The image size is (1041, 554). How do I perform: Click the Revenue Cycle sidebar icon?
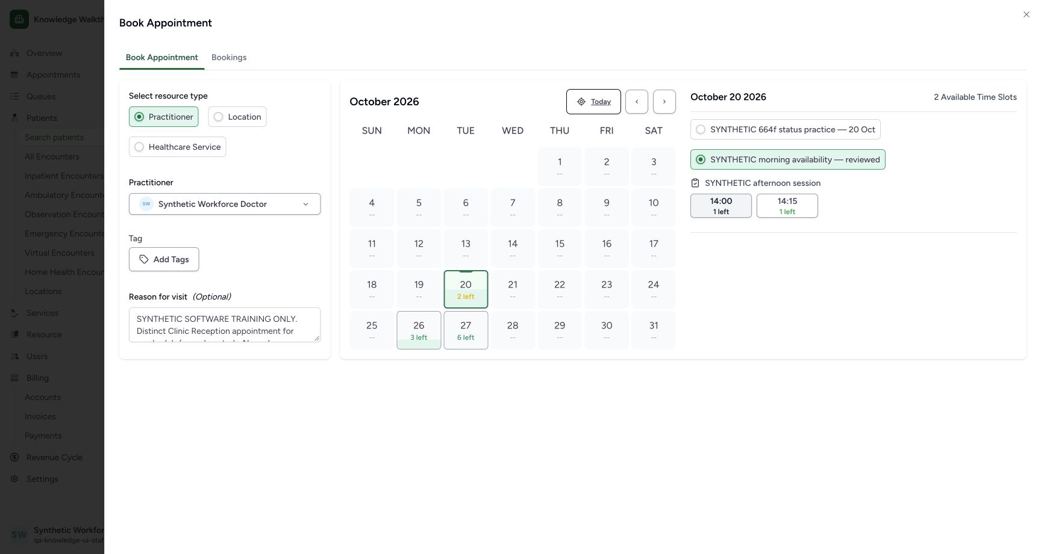14,457
